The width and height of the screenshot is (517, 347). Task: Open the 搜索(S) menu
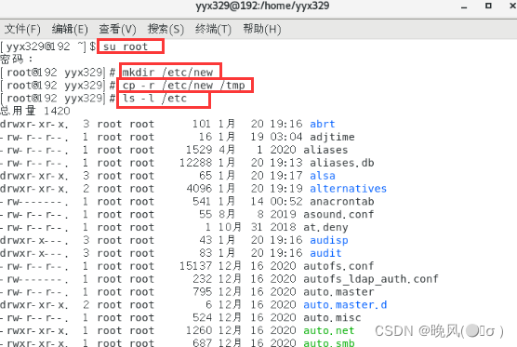click(x=166, y=30)
